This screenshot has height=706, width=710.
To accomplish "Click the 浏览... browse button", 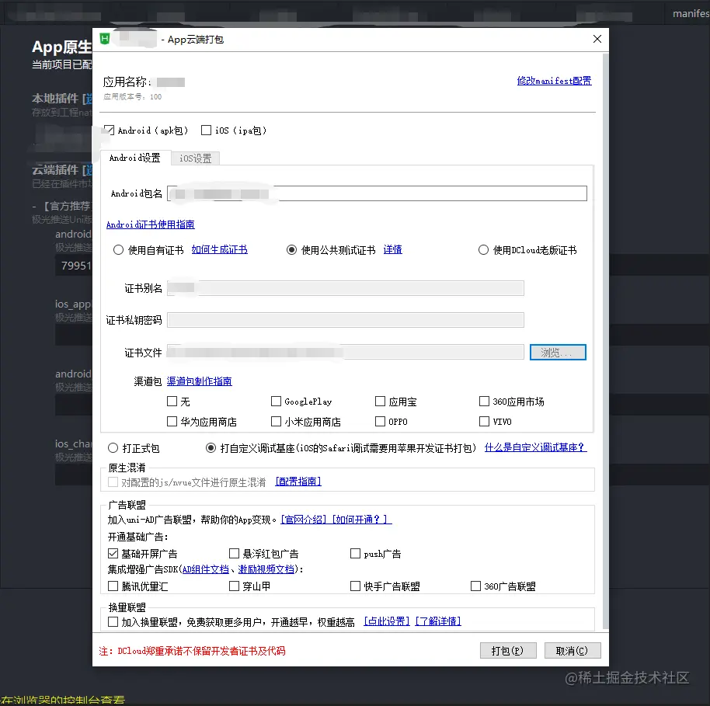I will coord(558,353).
